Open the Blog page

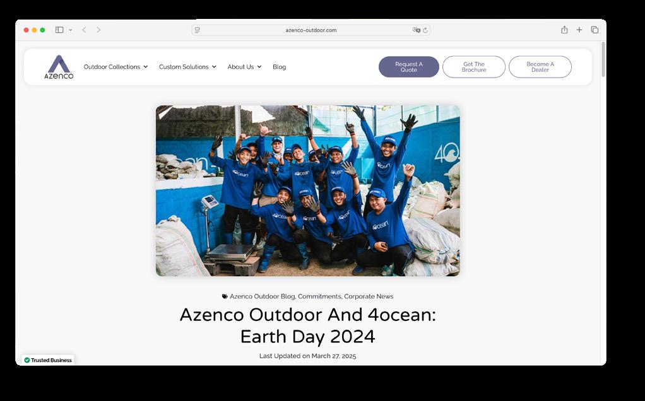[280, 67]
